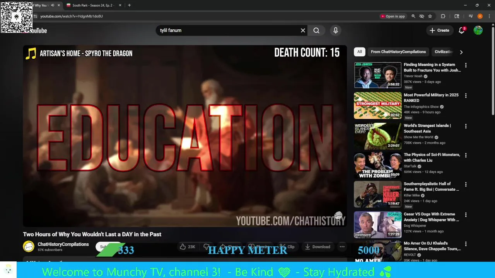Open the Conversate with Killer Mike thumbnail
Viewport: 495px width, 278px height.
[x=378, y=195]
